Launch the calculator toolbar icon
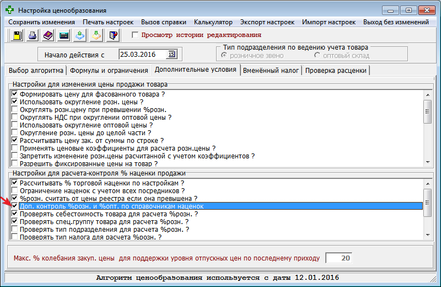The height and width of the screenshot is (287, 441). point(64,36)
